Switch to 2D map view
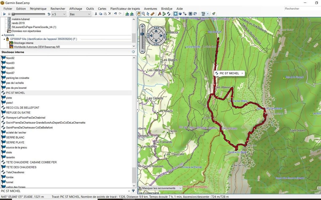Image resolution: width=321 pixels, height=200 pixels. 175,14
